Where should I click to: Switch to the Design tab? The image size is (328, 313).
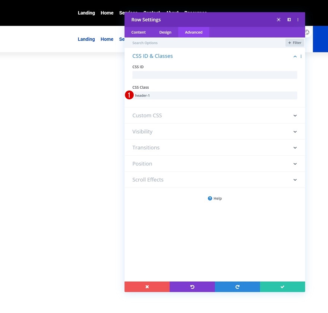(x=165, y=32)
